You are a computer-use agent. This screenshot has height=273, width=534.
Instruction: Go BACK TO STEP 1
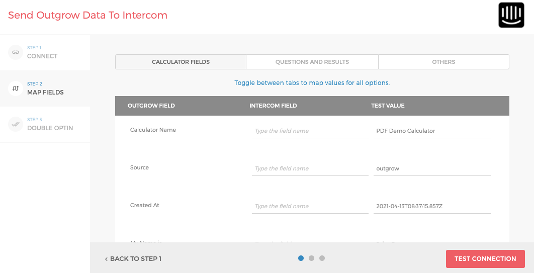click(133, 259)
